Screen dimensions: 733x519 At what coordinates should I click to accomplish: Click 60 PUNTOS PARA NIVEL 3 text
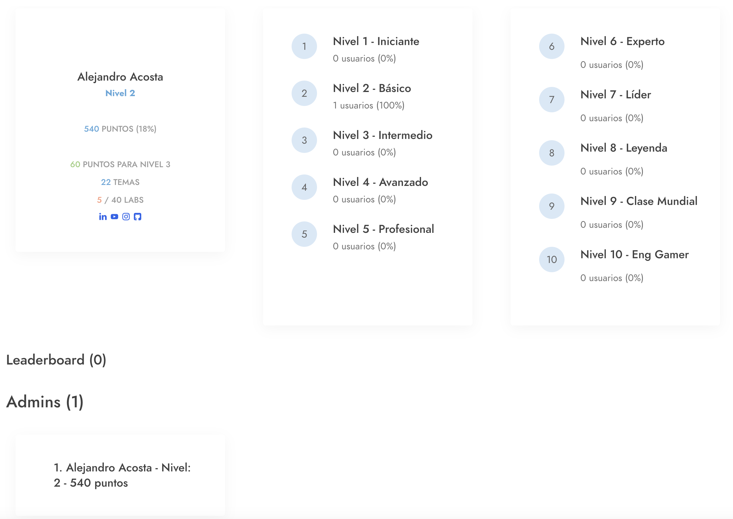click(x=120, y=164)
